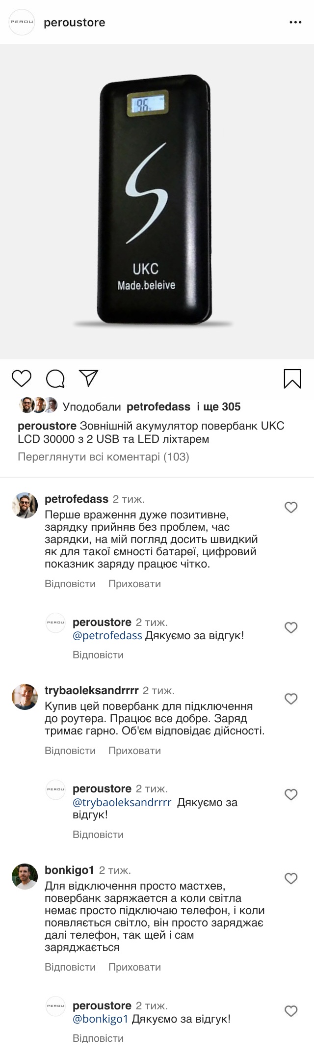Image resolution: width=314 pixels, height=1056 pixels.
Task: Show the list of users who liked the post
Action: point(218,406)
